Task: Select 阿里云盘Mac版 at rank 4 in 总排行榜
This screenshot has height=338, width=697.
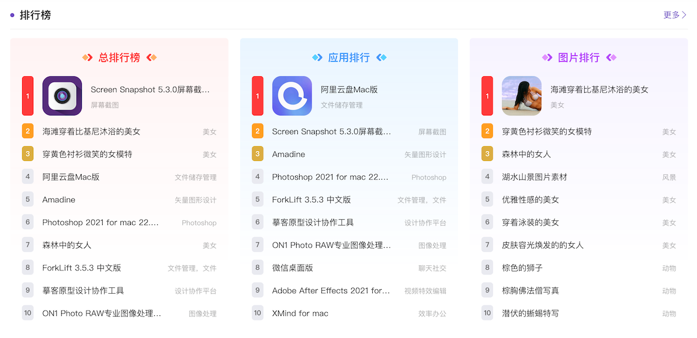Action: 71,177
